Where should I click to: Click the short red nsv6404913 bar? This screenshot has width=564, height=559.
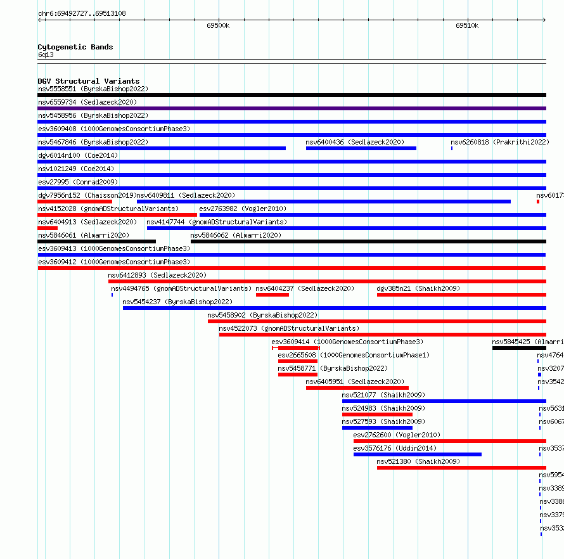point(48,228)
